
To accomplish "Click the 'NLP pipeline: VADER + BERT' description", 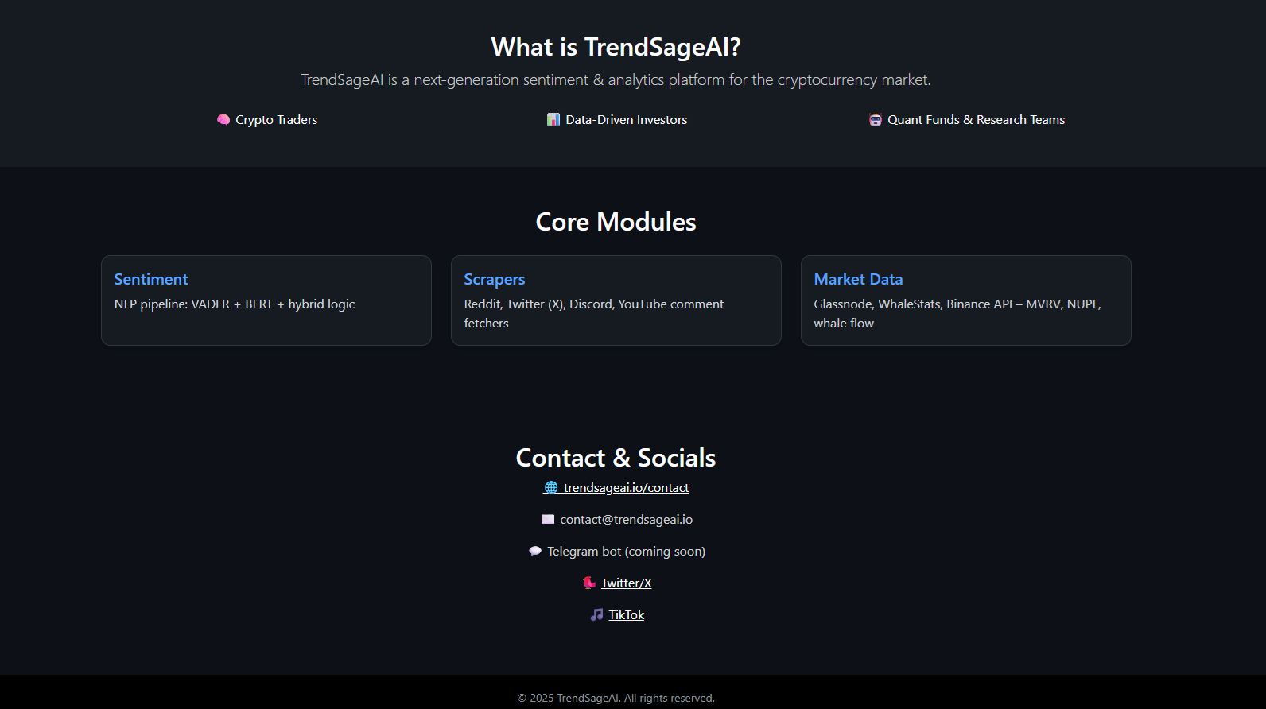I will [235, 304].
